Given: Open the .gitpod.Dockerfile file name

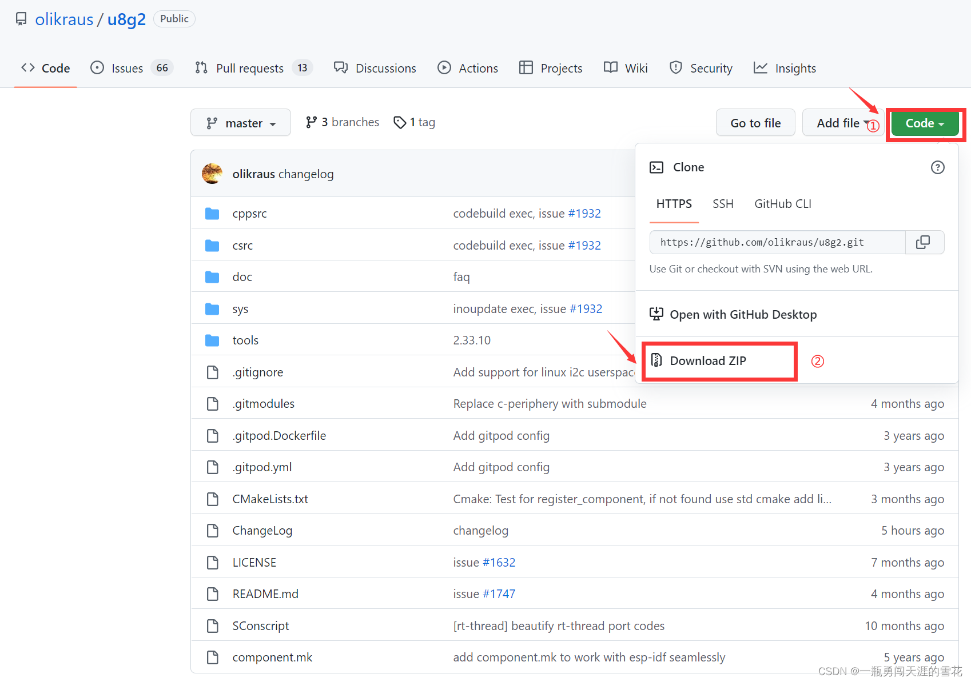Looking at the screenshot, I should pos(279,436).
